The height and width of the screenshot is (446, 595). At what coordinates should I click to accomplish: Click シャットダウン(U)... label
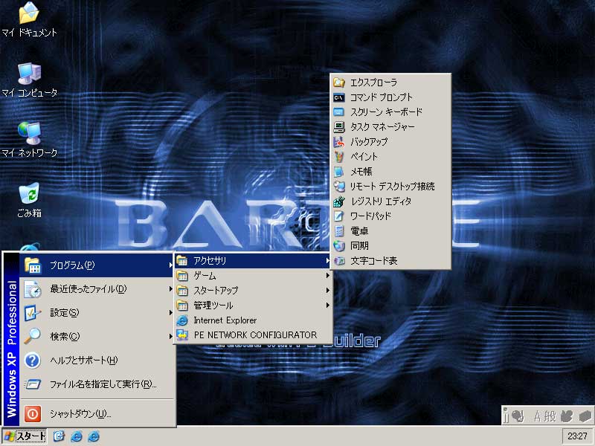80,414
